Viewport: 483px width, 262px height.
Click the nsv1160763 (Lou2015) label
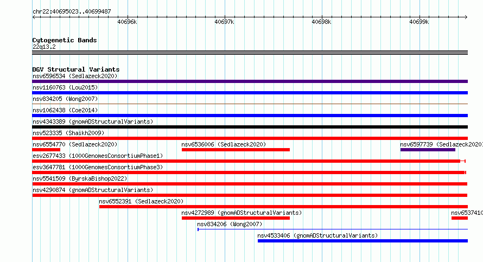pyautogui.click(x=65, y=87)
